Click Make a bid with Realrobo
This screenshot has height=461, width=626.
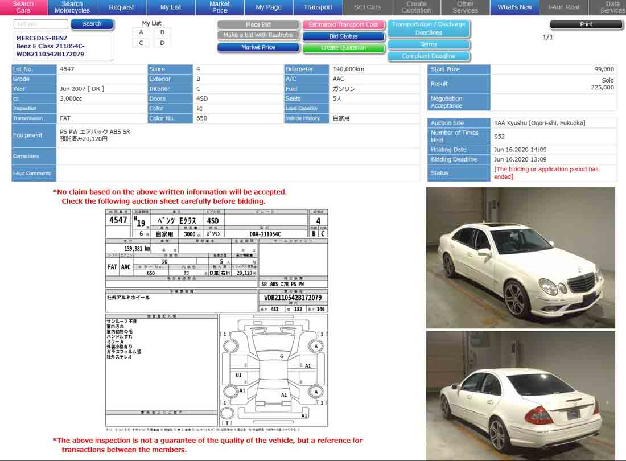click(258, 35)
